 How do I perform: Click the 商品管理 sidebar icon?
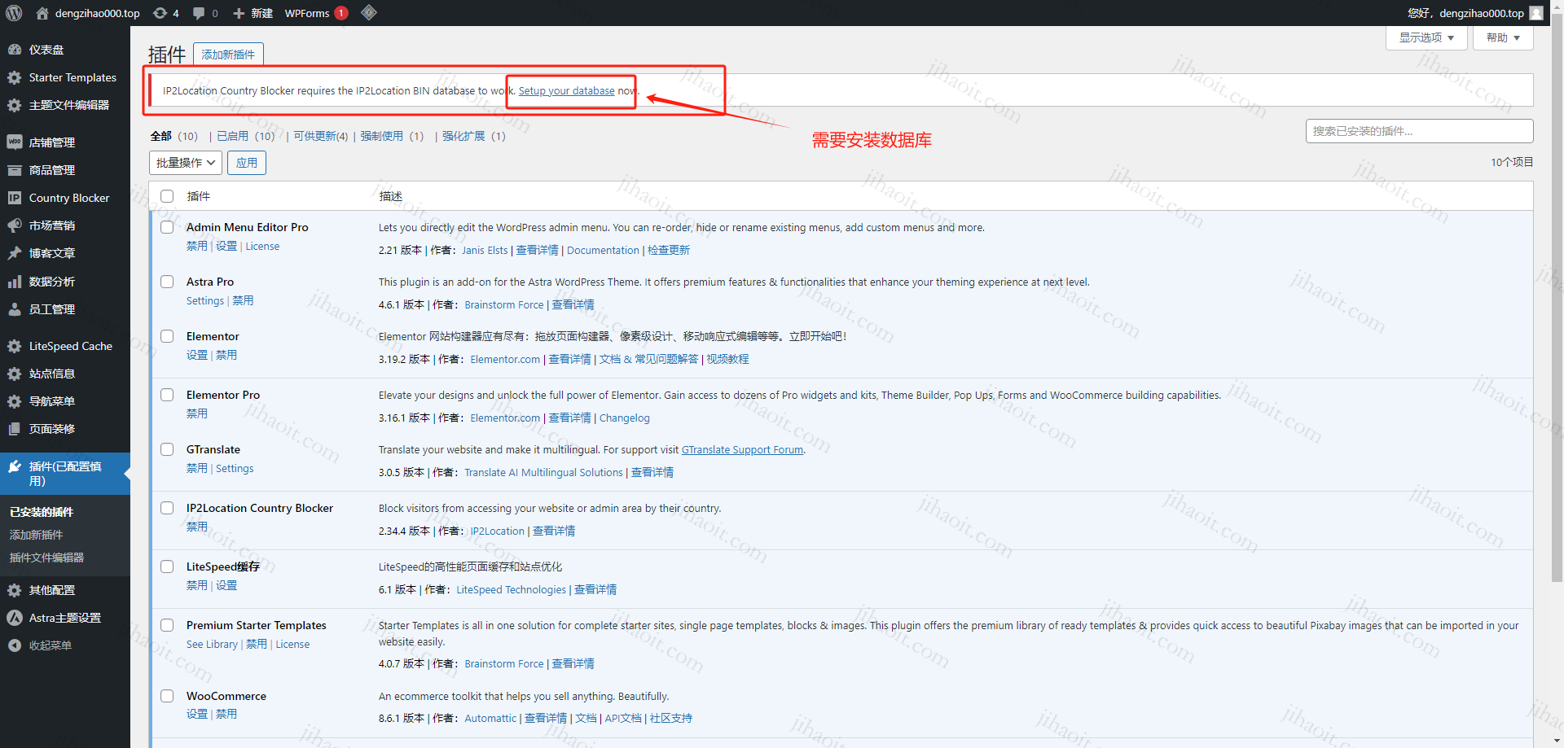15,170
